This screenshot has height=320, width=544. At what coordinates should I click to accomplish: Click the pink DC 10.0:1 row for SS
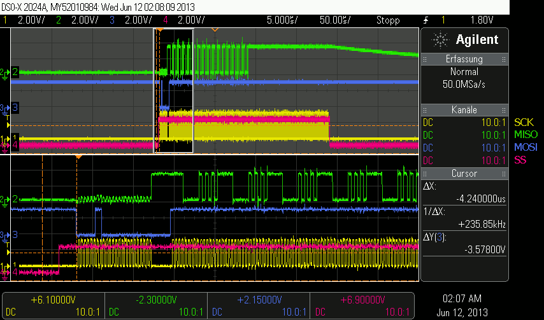464,160
